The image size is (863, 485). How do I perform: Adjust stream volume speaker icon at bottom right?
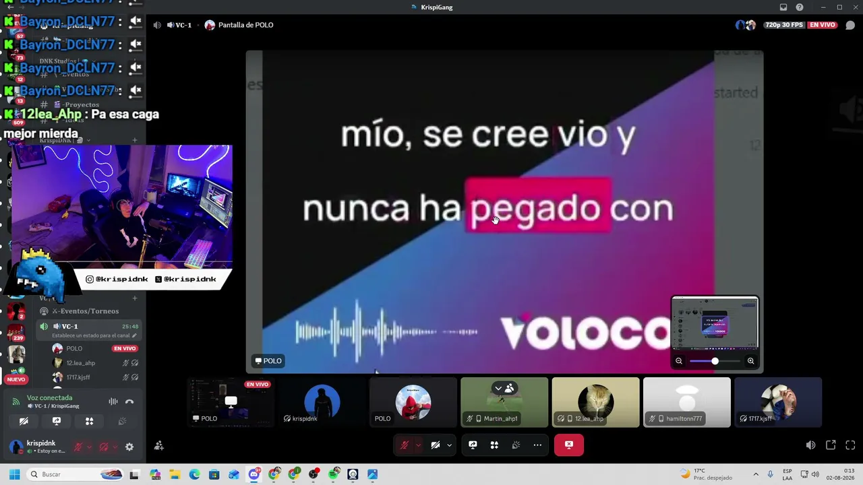click(x=810, y=445)
